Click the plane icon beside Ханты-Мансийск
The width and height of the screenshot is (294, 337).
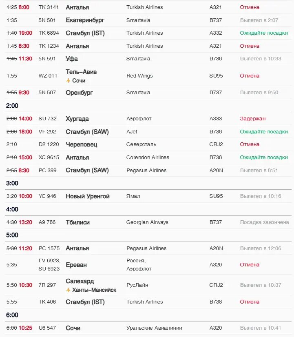(68, 290)
